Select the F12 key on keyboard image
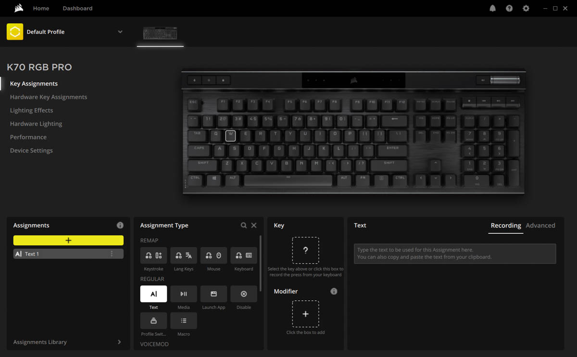The width and height of the screenshot is (577, 357). pos(402,104)
